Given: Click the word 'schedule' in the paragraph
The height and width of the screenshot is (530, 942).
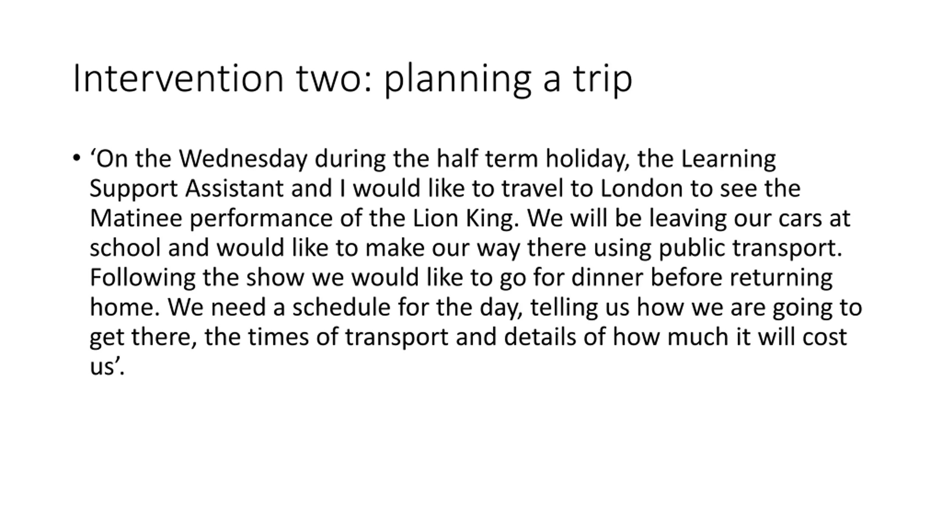Looking at the screenshot, I should (x=341, y=307).
